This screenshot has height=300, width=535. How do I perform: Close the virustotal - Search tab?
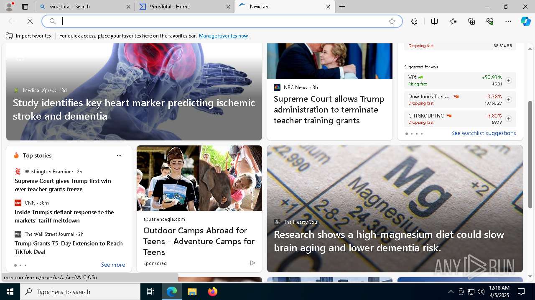click(x=128, y=7)
